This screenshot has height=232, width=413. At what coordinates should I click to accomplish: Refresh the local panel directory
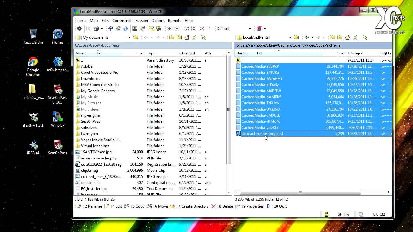pos(194,37)
